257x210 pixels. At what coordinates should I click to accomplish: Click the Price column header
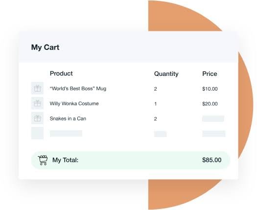210,73
